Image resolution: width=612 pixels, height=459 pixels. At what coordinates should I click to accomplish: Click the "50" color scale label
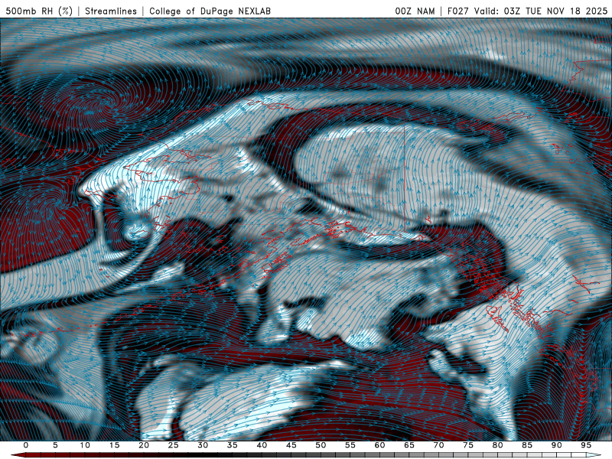[321, 445]
